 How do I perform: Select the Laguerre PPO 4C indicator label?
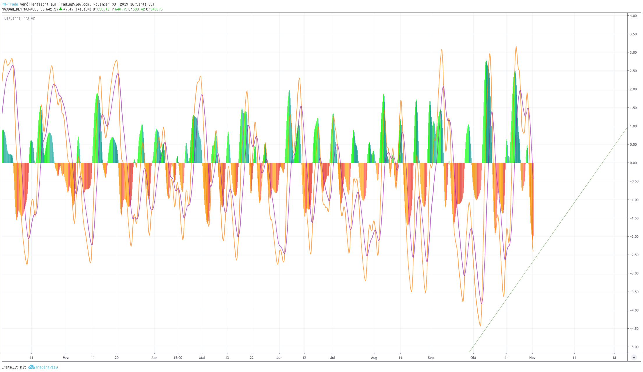20,18
